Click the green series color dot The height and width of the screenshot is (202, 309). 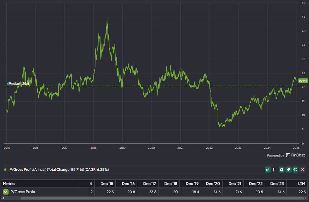pyautogui.click(x=5, y=170)
